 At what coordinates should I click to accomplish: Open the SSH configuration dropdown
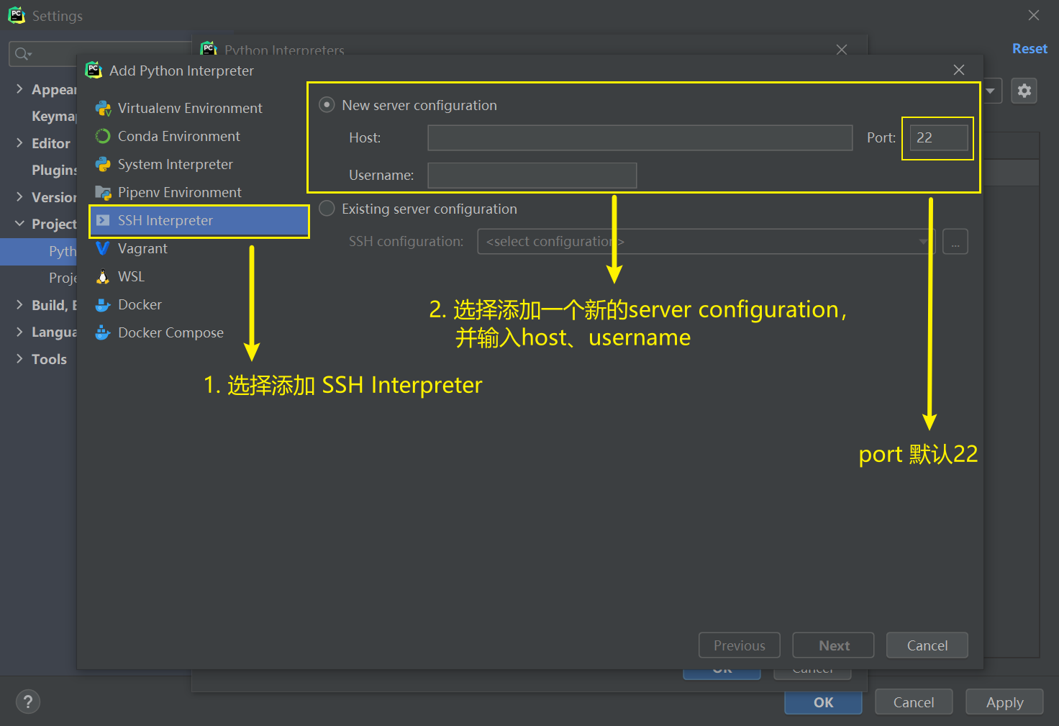(x=705, y=242)
